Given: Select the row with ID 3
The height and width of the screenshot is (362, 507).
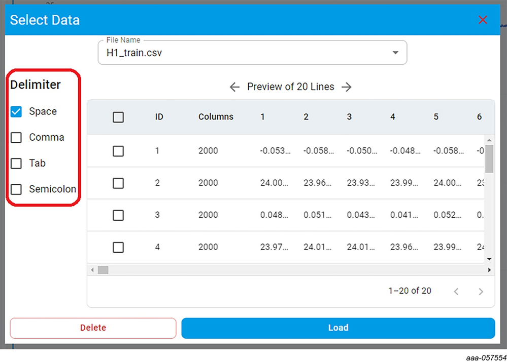Looking at the screenshot, I should click(x=118, y=215).
